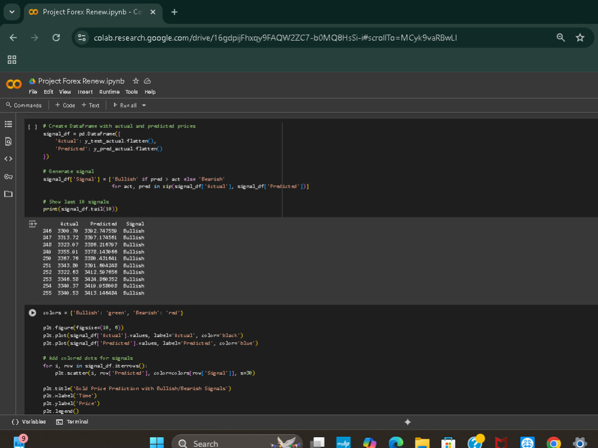This screenshot has width=598, height=448.
Task: Click the taskbar Search box
Action: point(237,443)
